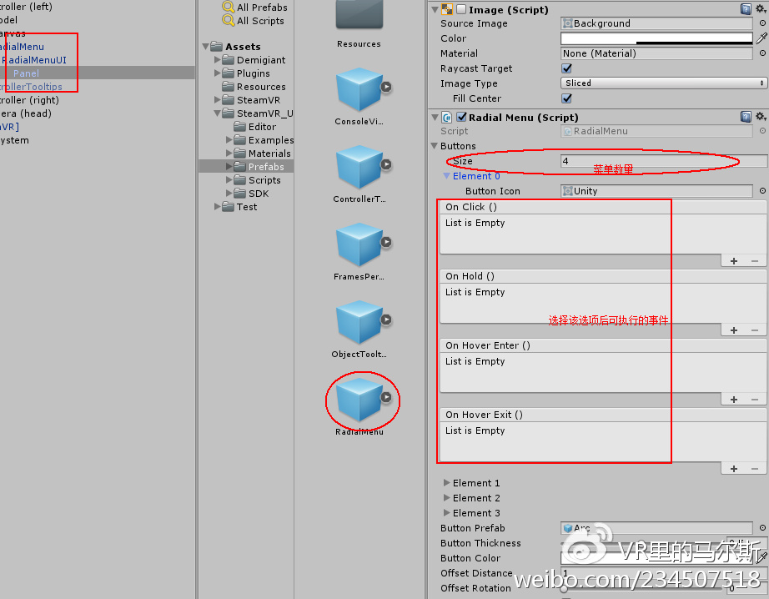769x599 pixels.
Task: Add listener to On Click event
Action: [x=734, y=261]
